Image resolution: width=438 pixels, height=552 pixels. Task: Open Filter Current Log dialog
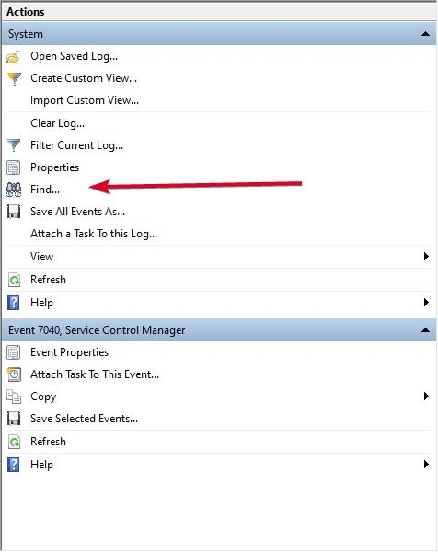(x=76, y=145)
